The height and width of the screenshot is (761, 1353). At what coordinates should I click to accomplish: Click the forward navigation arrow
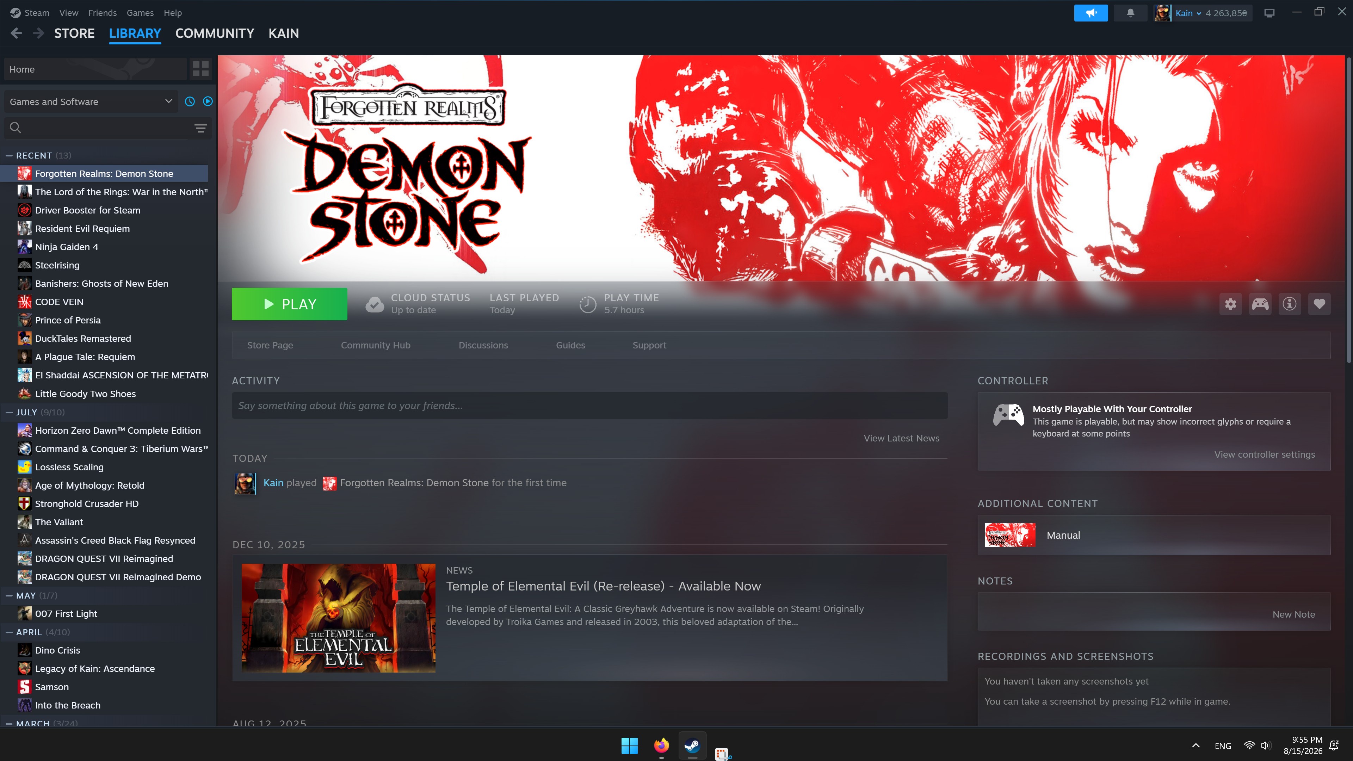[38, 33]
